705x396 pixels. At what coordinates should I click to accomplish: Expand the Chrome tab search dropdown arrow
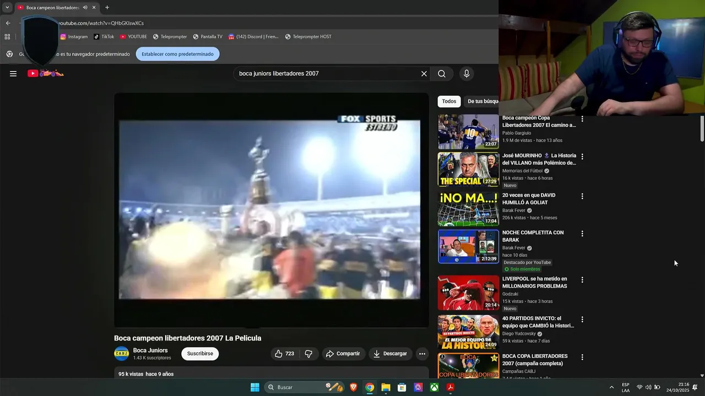pos(7,8)
